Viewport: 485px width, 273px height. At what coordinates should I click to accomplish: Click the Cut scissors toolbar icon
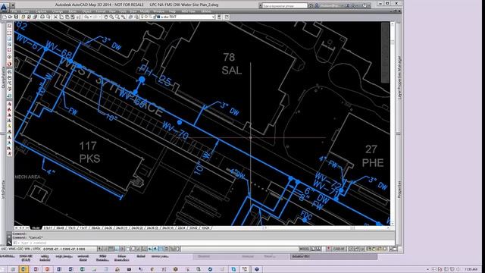(55, 17)
